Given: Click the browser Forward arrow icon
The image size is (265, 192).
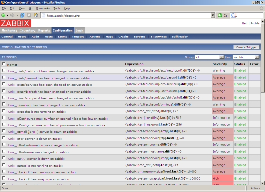Looking at the screenshot, I should point(12,15).
